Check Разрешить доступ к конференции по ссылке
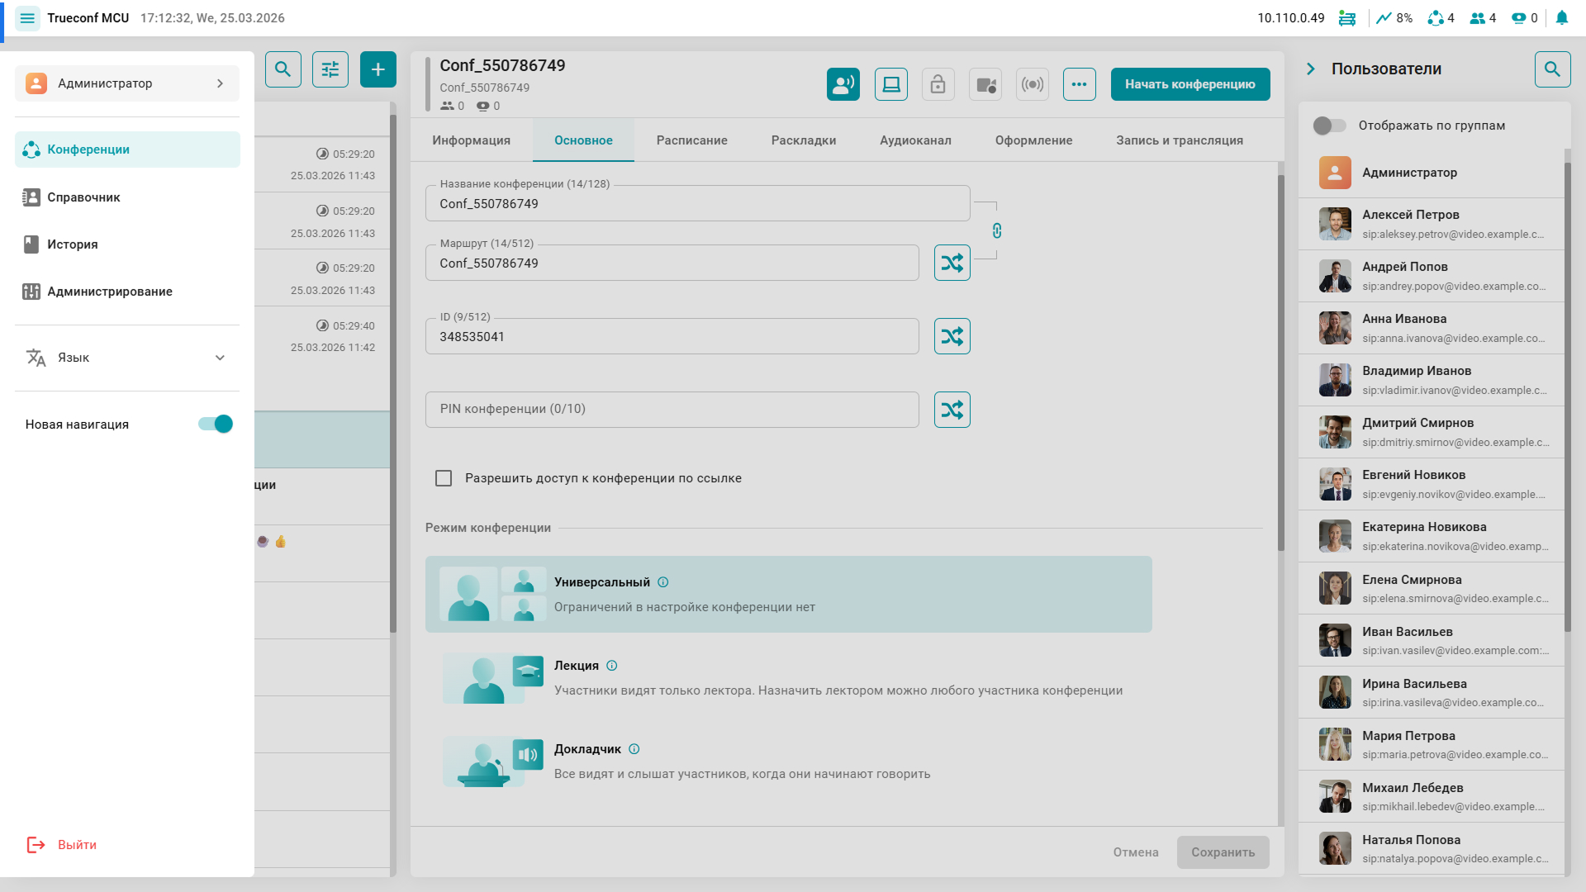Viewport: 1586px width, 892px height. point(444,478)
